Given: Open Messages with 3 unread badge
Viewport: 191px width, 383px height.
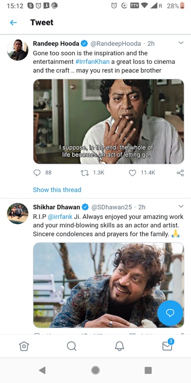Looking at the screenshot, I should point(168,345).
